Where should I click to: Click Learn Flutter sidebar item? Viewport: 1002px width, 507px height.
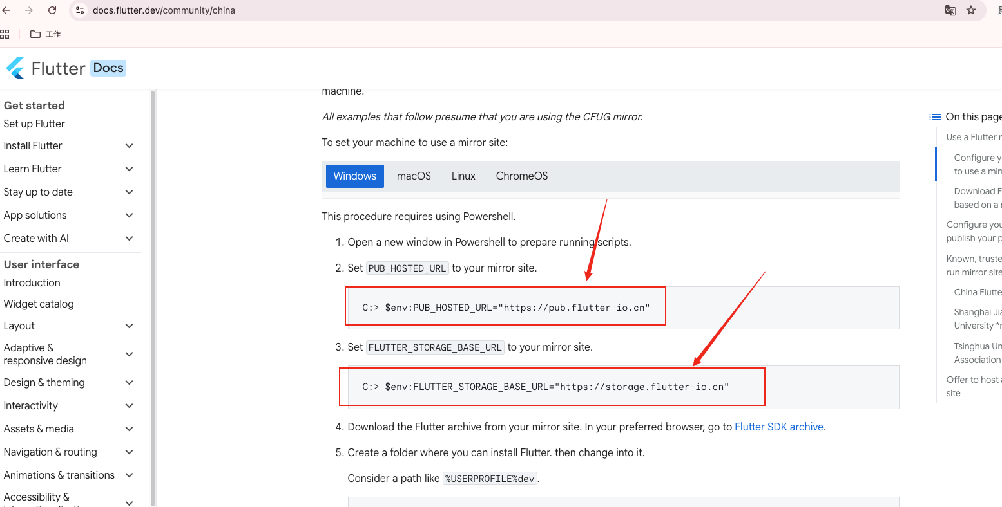(x=32, y=169)
